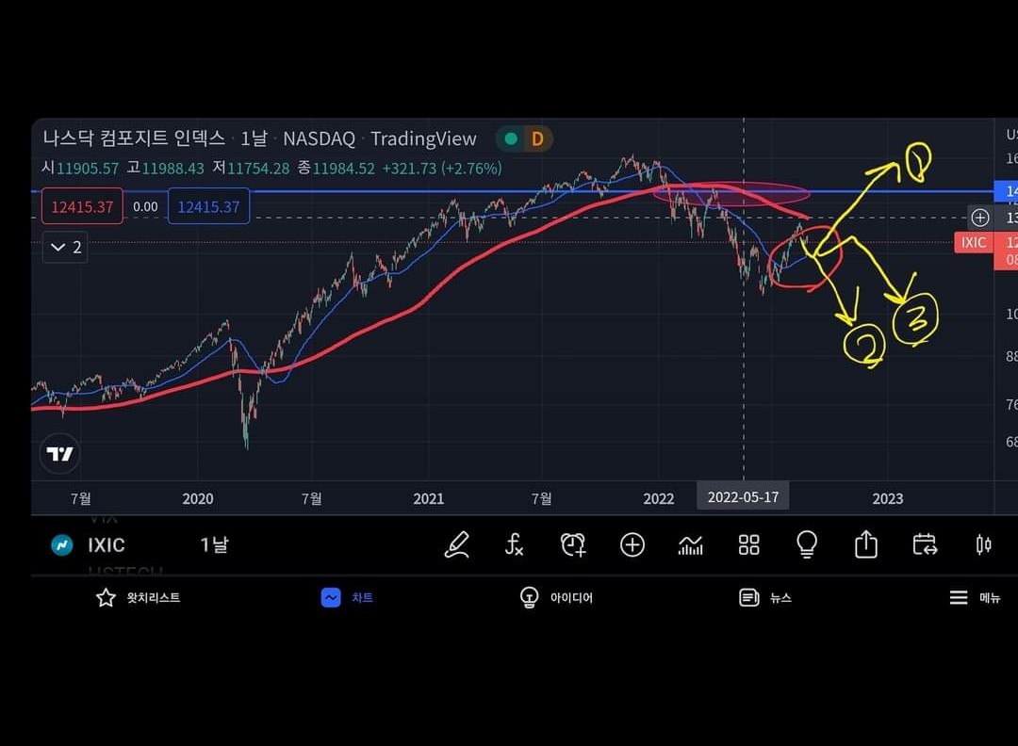Screen dimensions: 1018x746
Task: Click the 0.00 spread value
Action: tap(145, 206)
